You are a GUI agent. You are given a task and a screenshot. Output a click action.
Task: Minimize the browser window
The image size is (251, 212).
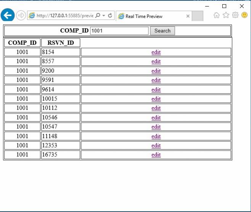point(207,6)
